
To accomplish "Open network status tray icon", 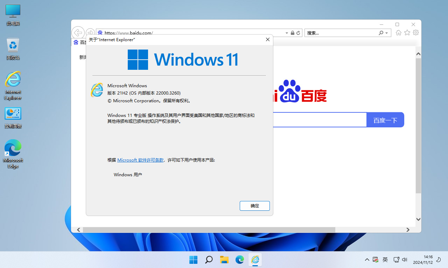I will (x=396, y=260).
